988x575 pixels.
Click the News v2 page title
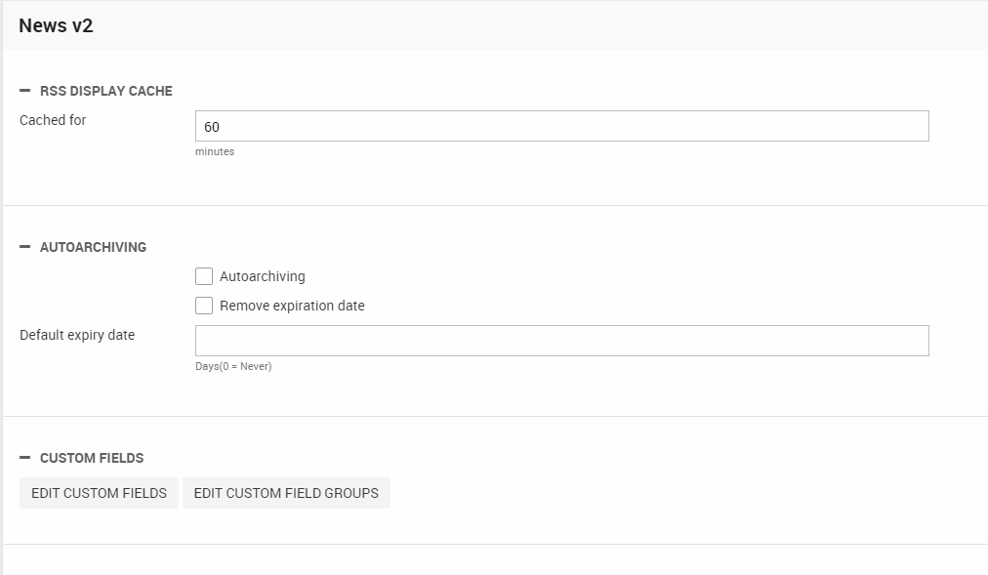56,25
